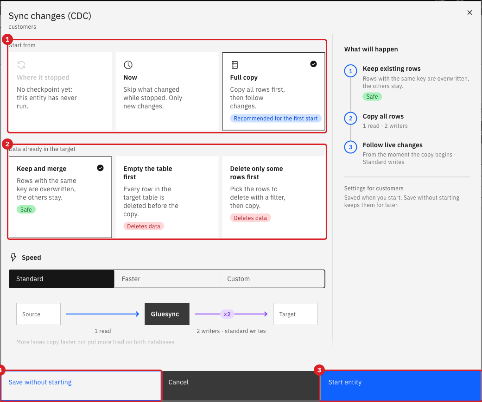Screen dimensions: 482x402
Task: Choose Delete only some rows first
Action: pos(273,197)
